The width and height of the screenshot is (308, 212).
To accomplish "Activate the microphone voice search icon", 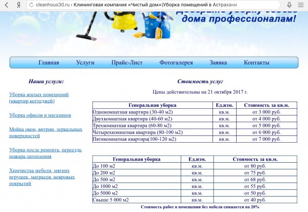I will (x=290, y=4).
